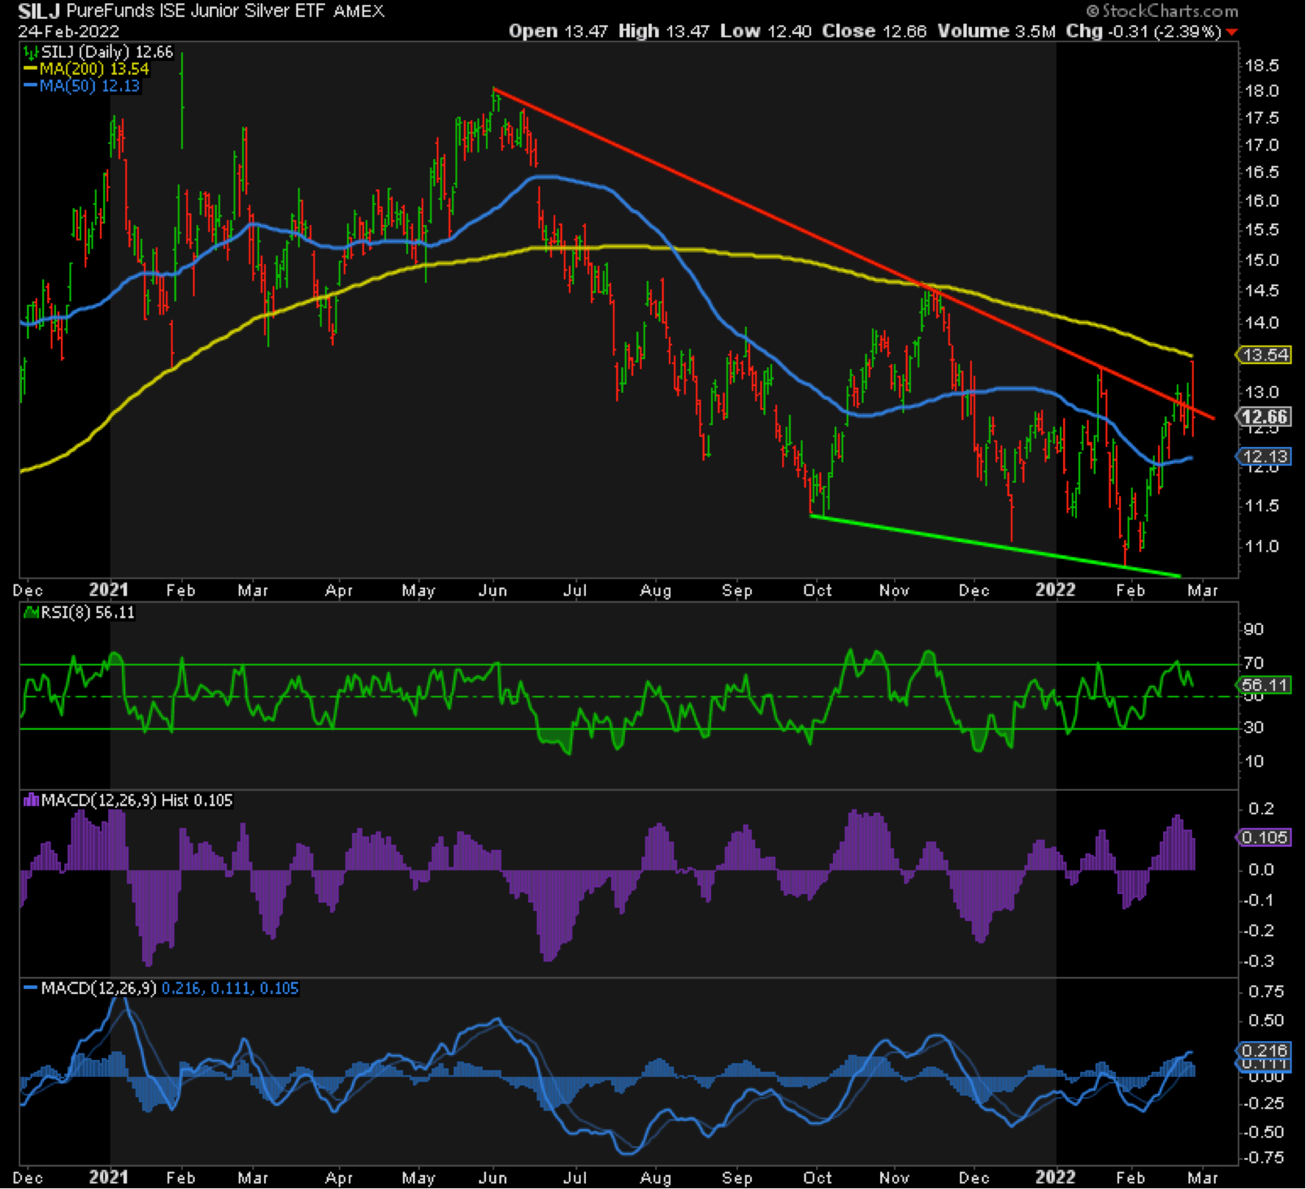The height and width of the screenshot is (1189, 1306).
Task: Click the SILJ ticker symbol title
Action: click(x=40, y=11)
